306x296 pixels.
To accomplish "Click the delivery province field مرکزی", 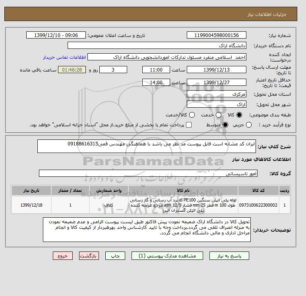I will (x=217, y=94).
